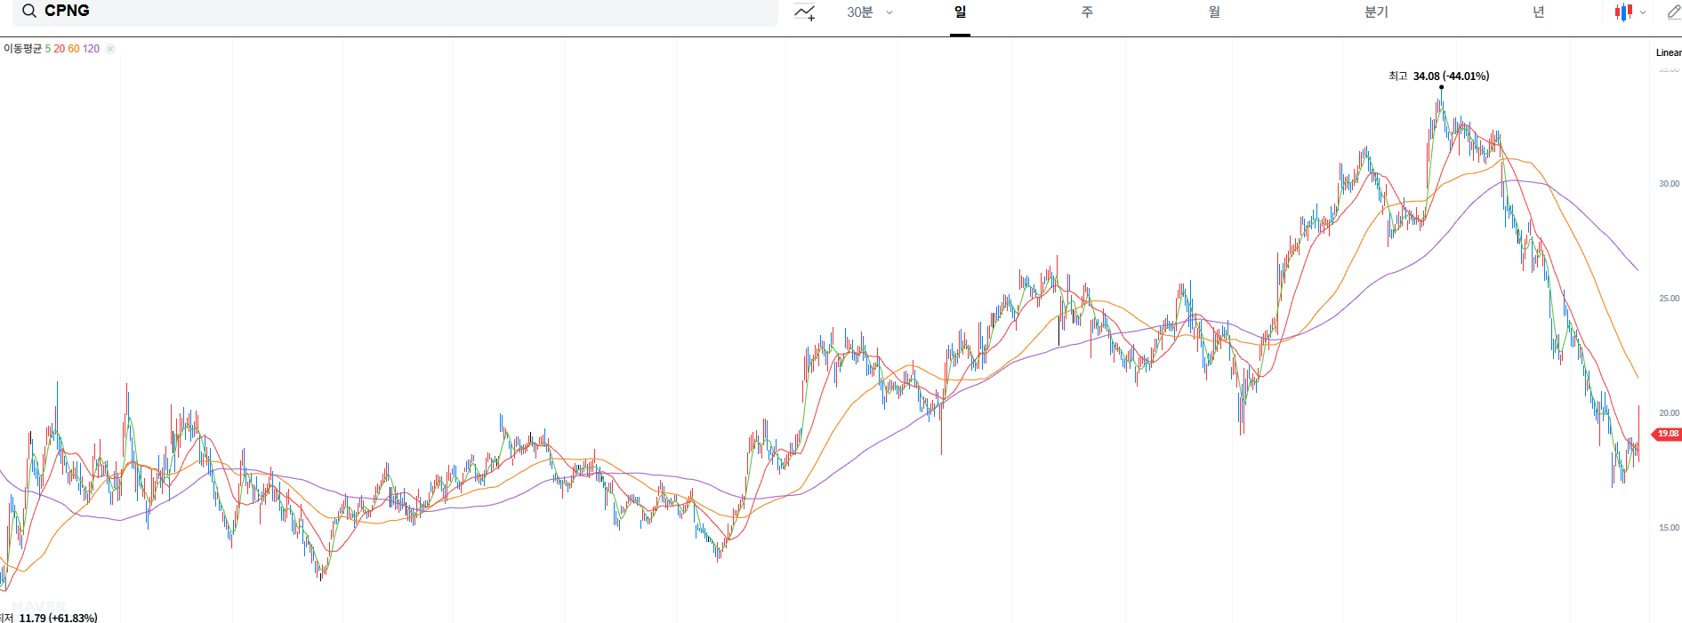
Task: Select the 20-day moving average value
Action: pos(60,49)
